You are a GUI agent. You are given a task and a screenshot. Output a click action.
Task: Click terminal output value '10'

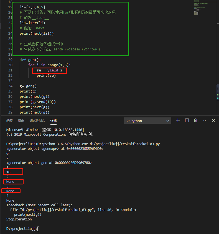8,172
